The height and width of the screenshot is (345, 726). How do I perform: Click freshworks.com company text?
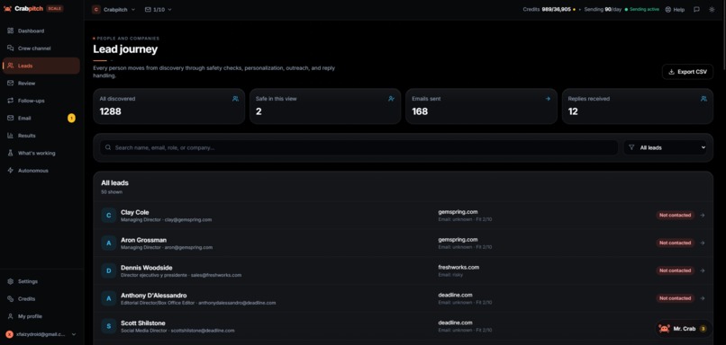click(x=458, y=268)
